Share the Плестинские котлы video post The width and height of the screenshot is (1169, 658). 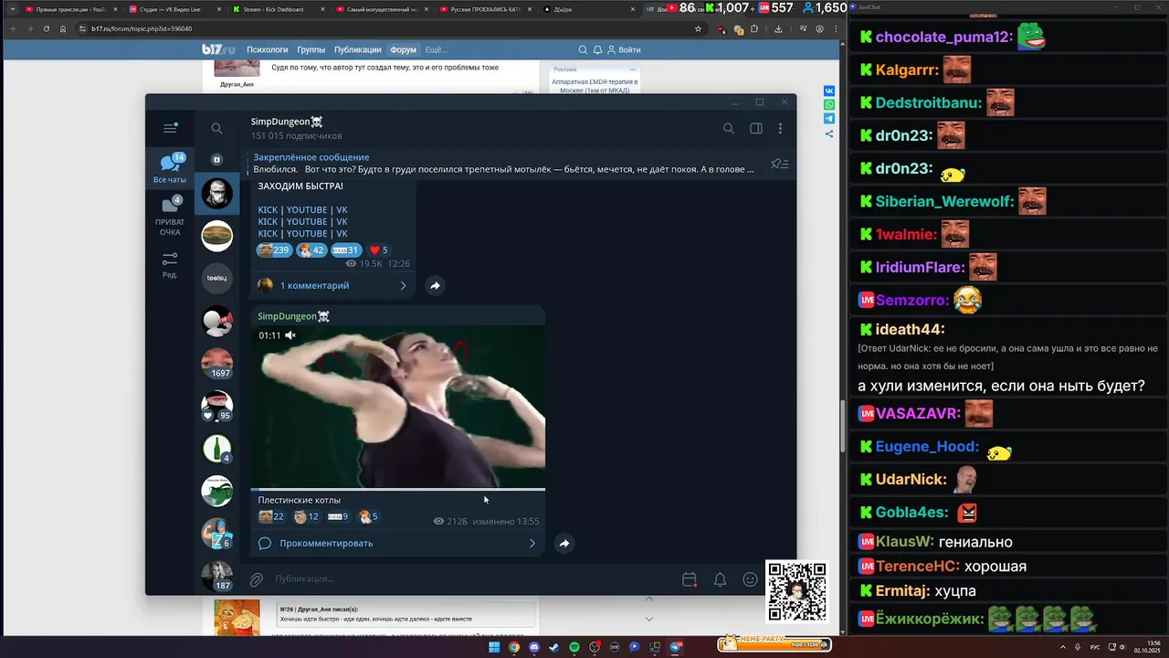[564, 544]
